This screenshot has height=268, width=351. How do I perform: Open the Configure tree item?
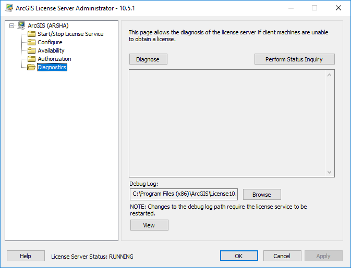click(50, 42)
